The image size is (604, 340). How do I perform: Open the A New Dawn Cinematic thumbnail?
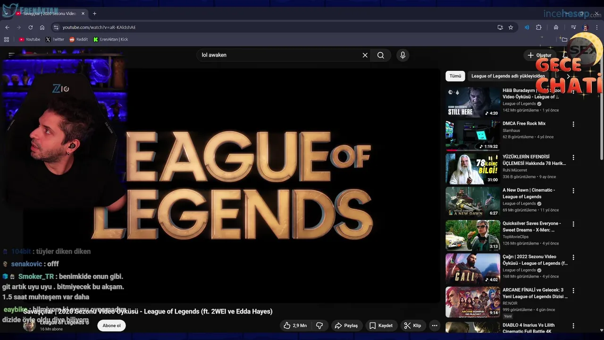pos(473,202)
